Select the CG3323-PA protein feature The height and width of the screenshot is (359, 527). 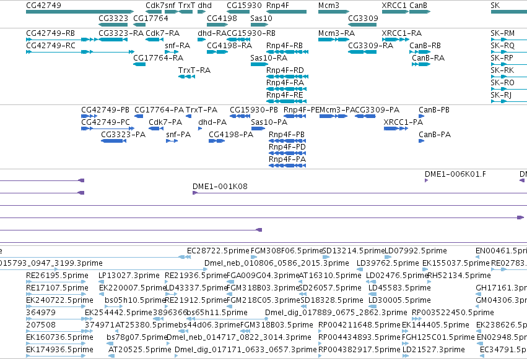pos(113,141)
